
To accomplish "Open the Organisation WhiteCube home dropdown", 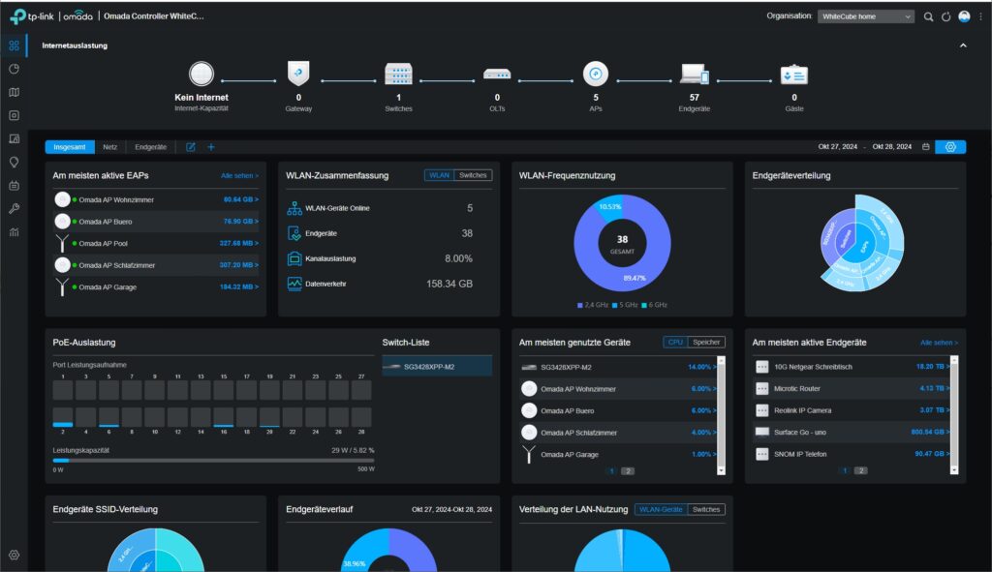I will pyautogui.click(x=866, y=16).
